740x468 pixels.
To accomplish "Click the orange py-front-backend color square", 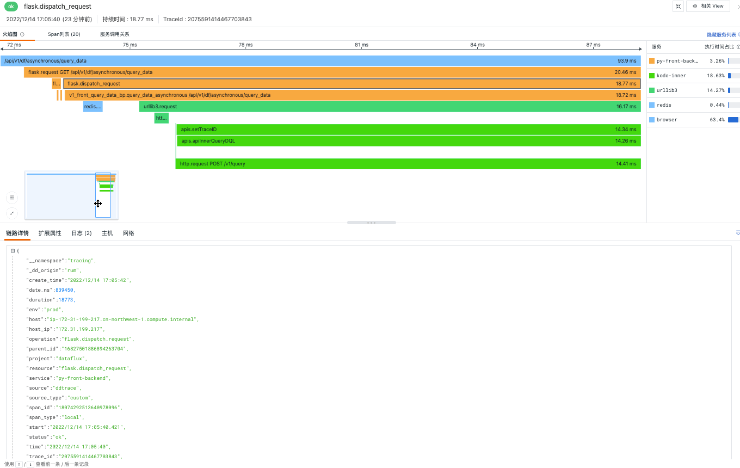I will click(652, 61).
